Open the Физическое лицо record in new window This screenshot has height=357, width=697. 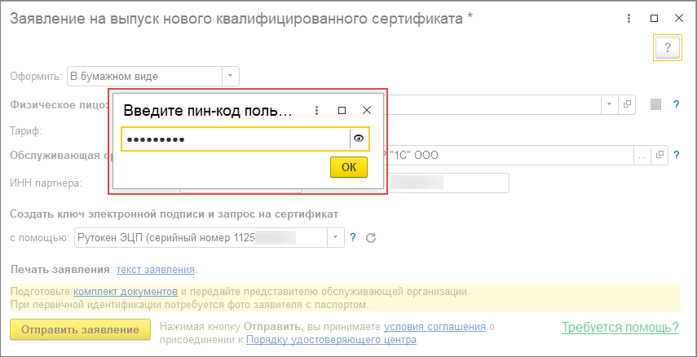628,104
